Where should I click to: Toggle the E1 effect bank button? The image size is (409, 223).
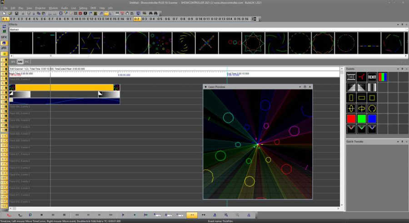(x=5, y=19)
